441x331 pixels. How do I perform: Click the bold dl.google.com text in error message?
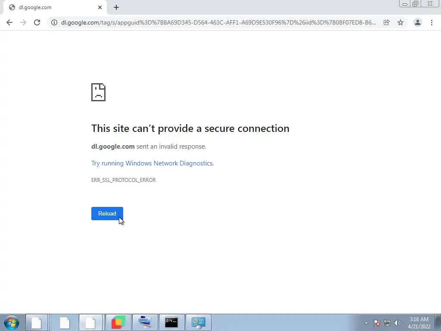[113, 147]
